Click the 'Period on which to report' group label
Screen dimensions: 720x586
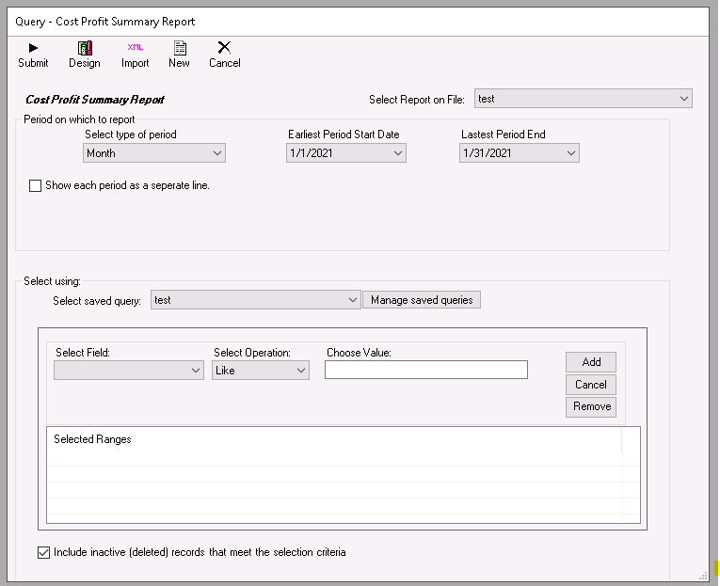(79, 119)
